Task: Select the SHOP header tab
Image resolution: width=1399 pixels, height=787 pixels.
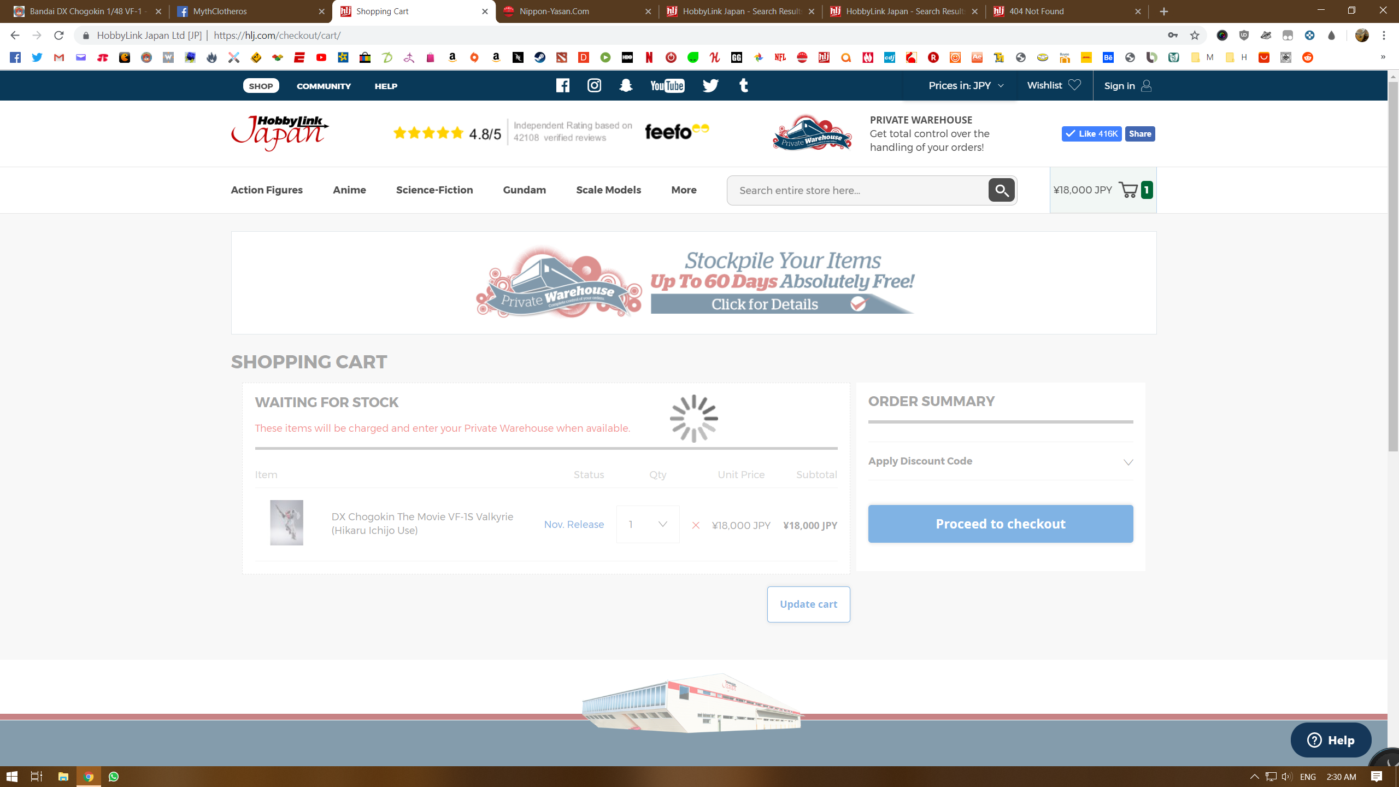Action: click(x=261, y=86)
